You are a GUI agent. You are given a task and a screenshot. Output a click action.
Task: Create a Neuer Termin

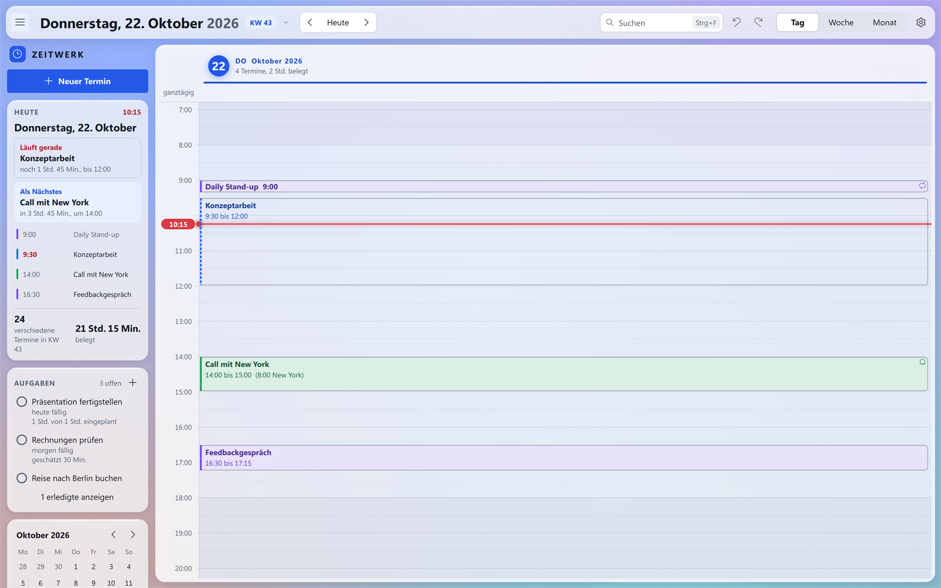[x=78, y=81]
